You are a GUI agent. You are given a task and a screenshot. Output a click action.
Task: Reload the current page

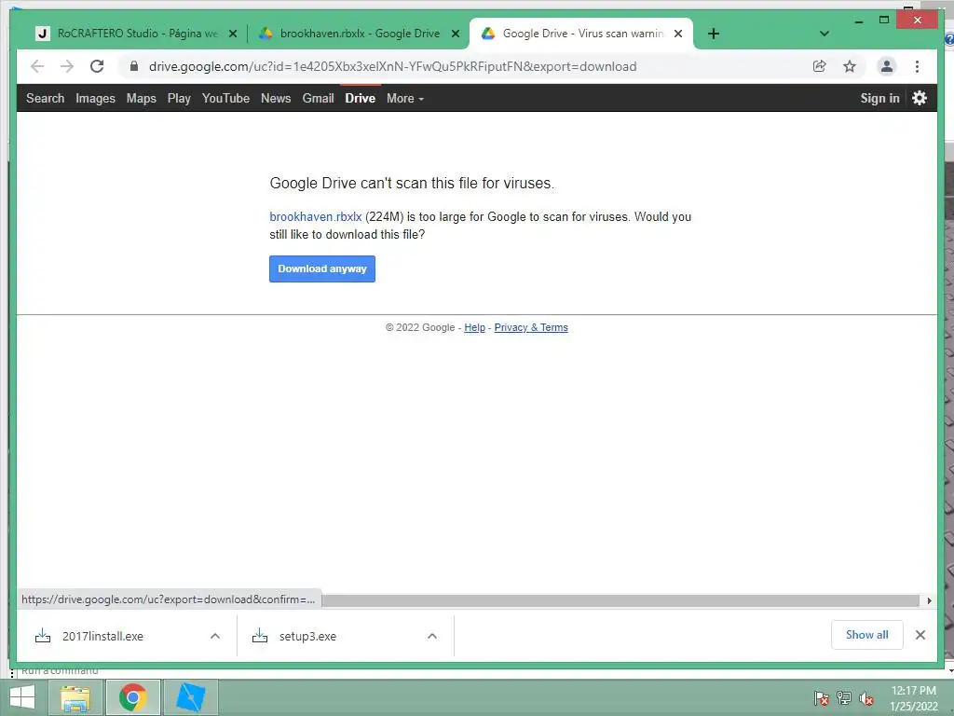pos(97,66)
